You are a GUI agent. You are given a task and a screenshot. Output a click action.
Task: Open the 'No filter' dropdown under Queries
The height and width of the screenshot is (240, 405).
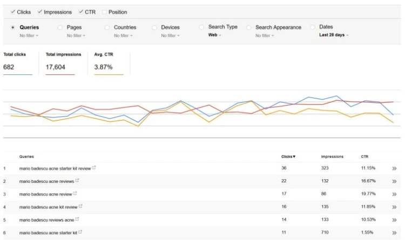click(29, 36)
